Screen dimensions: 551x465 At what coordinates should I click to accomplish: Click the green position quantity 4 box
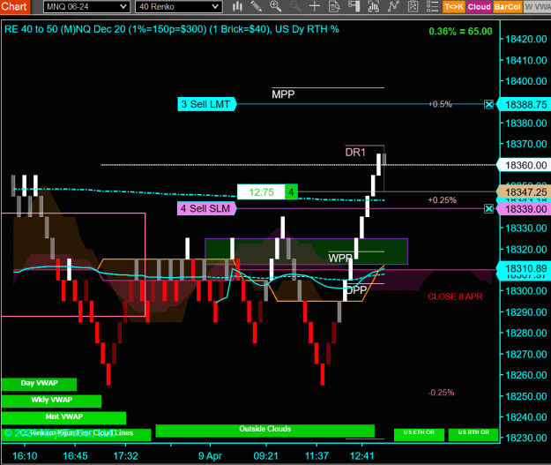point(291,192)
